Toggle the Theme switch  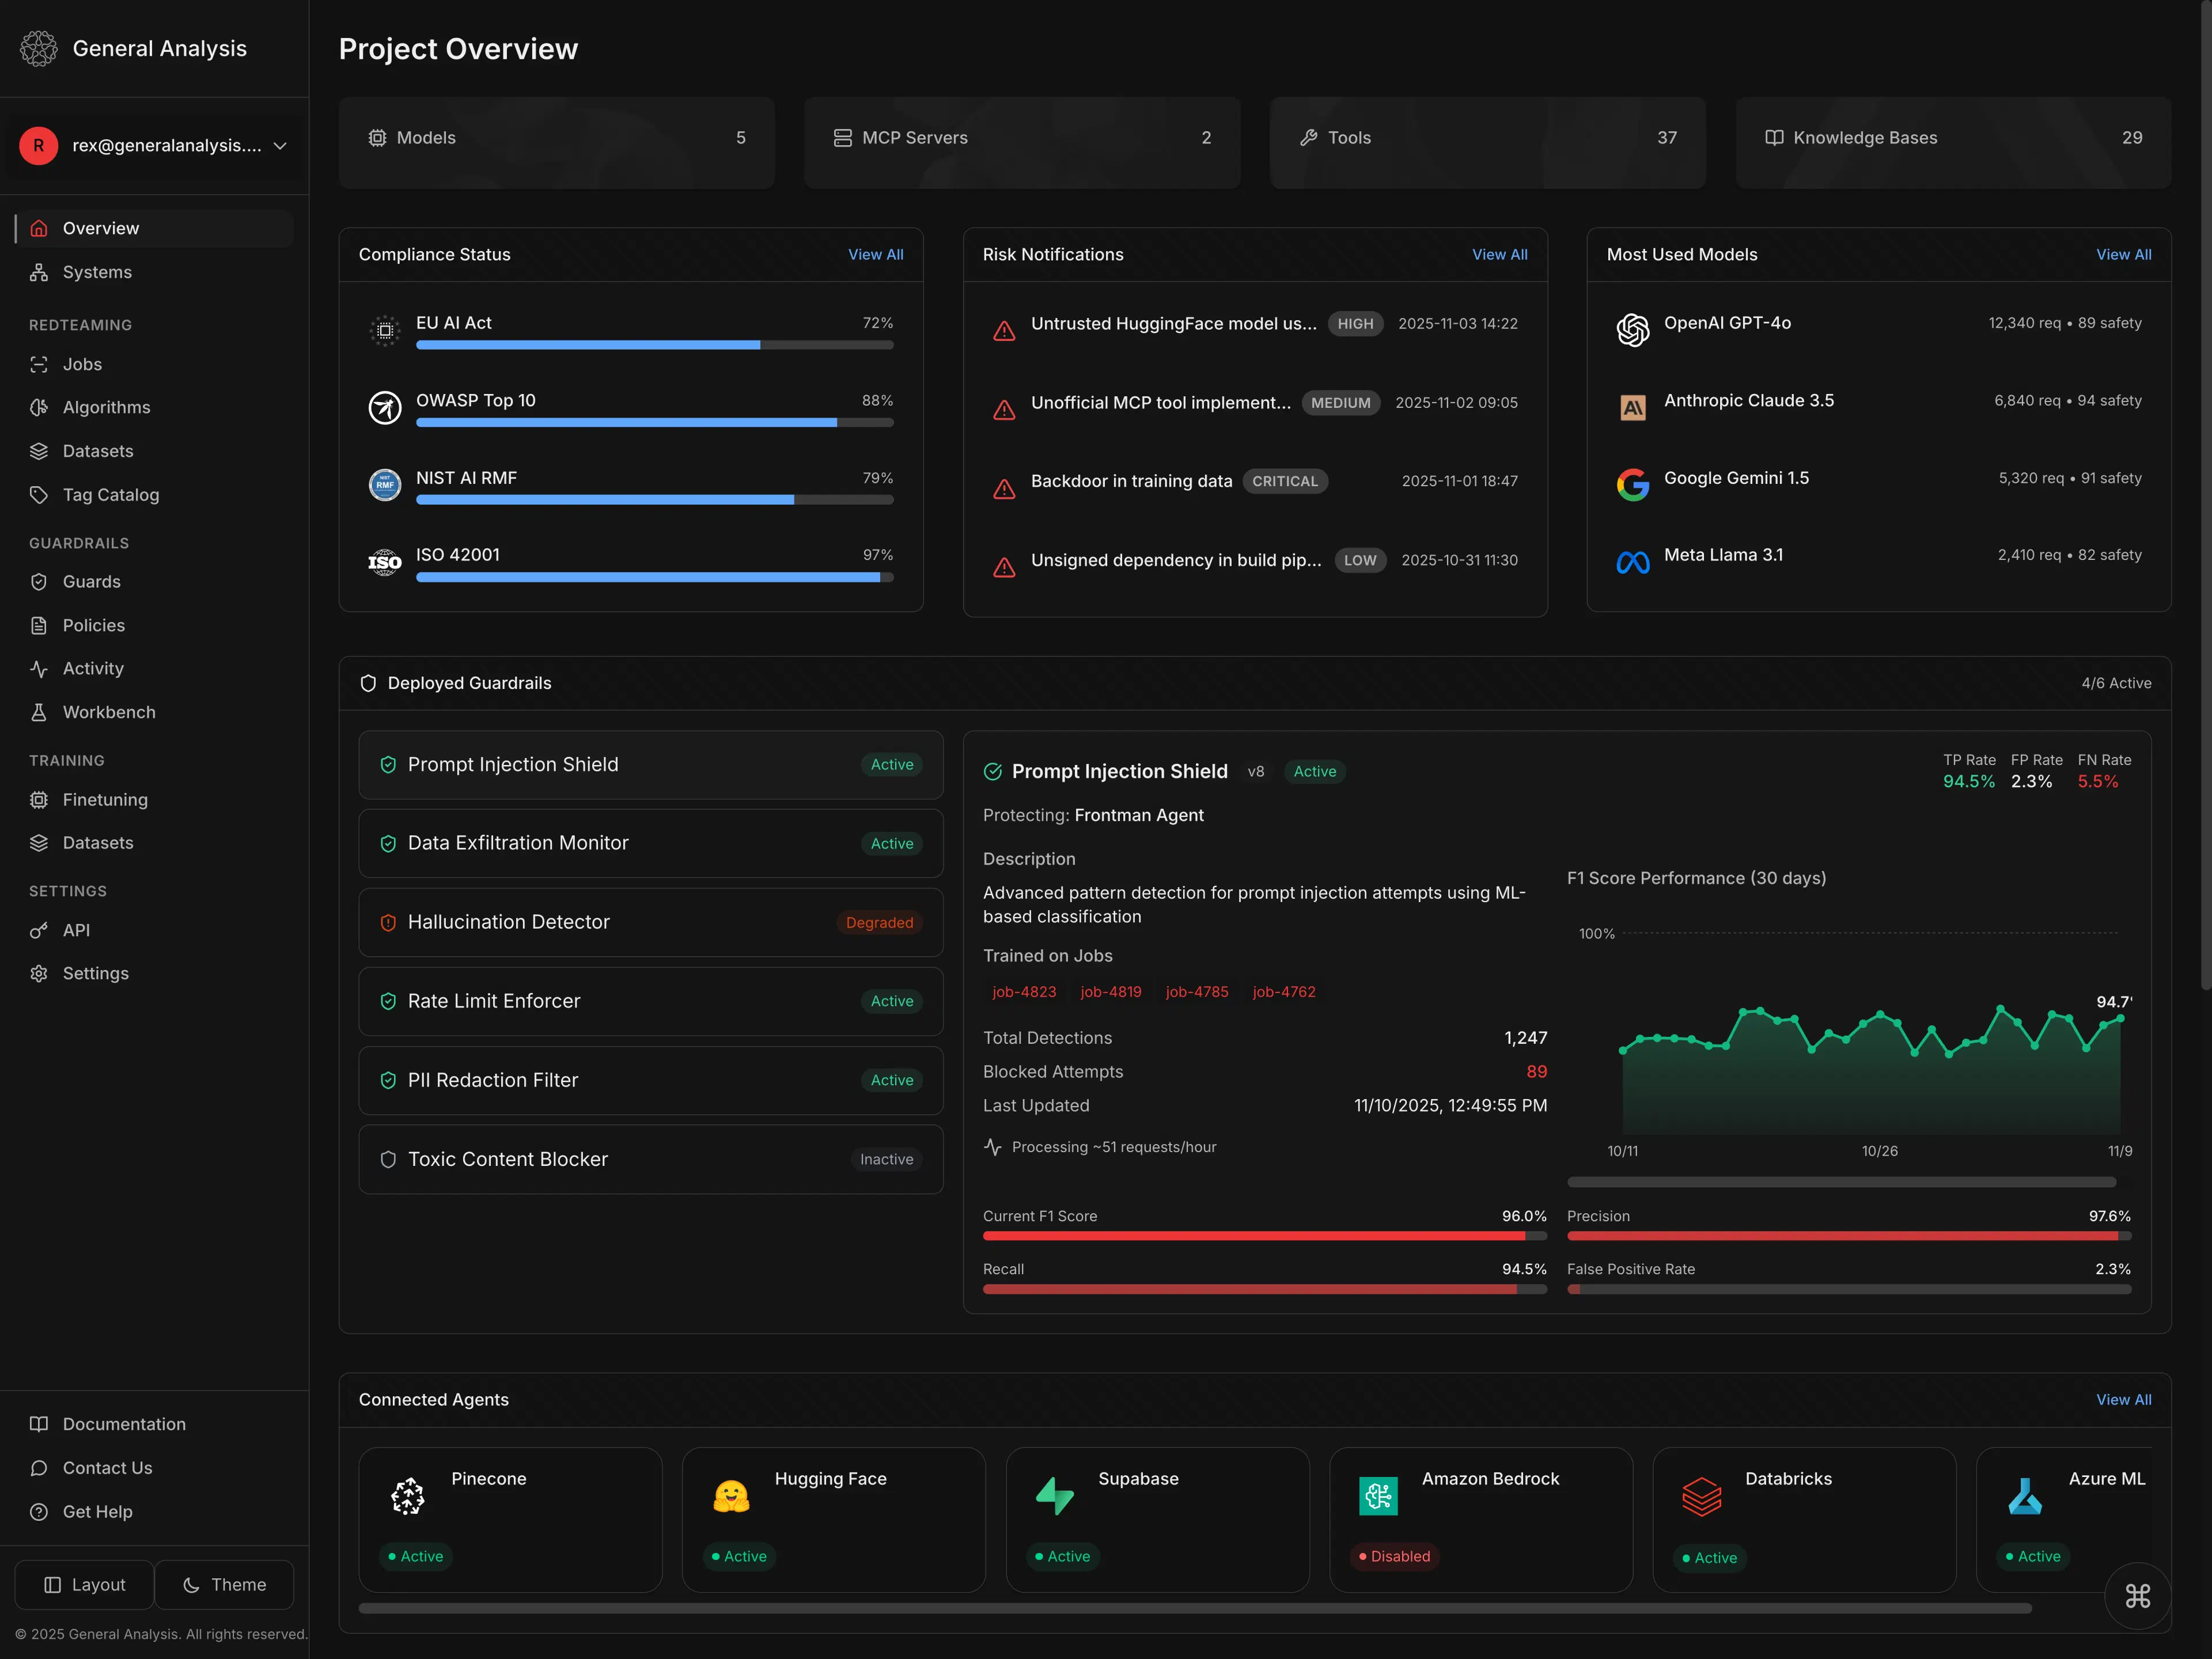(x=224, y=1584)
